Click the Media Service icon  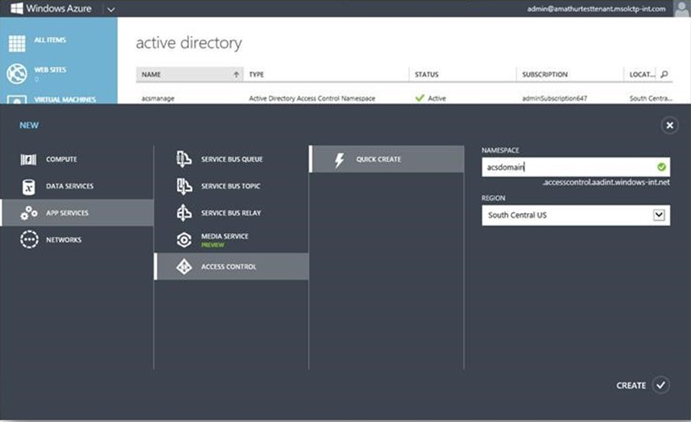point(184,240)
